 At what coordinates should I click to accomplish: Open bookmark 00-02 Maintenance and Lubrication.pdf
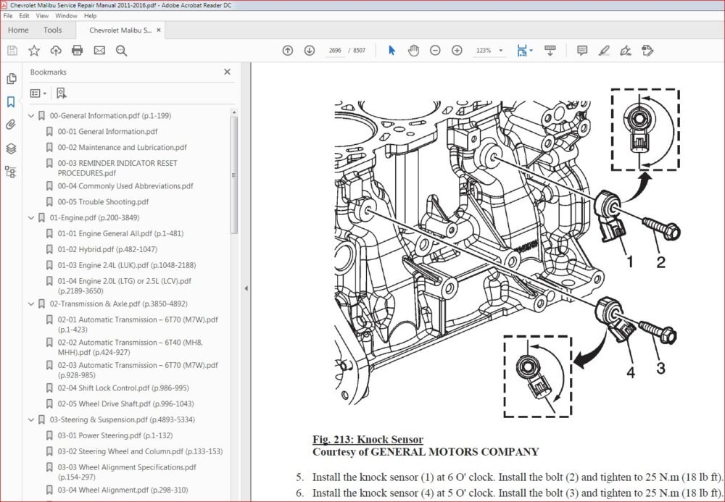(122, 147)
